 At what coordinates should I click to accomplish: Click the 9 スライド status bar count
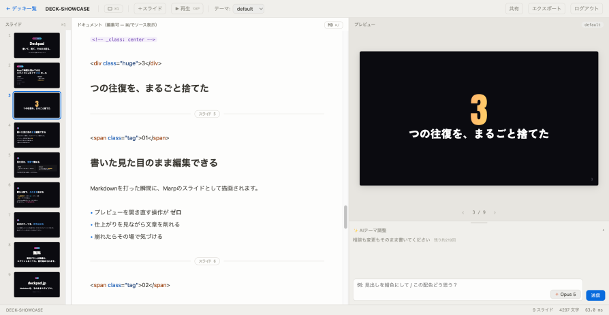pyautogui.click(x=542, y=310)
